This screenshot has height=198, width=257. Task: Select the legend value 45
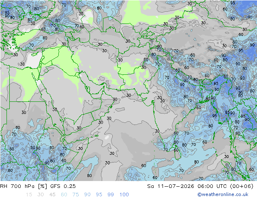(x=52, y=195)
